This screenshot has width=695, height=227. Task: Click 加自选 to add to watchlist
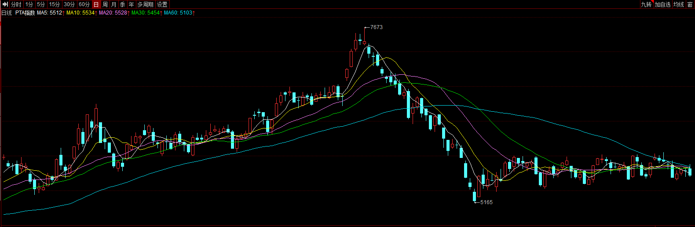662,4
